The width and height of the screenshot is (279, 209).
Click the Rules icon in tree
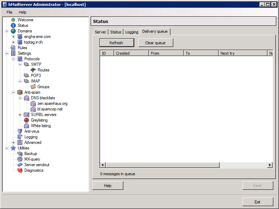pos(13,48)
